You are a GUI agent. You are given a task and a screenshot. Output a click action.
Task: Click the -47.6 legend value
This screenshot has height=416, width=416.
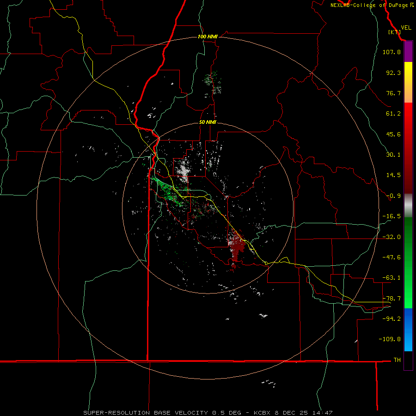point(392,257)
